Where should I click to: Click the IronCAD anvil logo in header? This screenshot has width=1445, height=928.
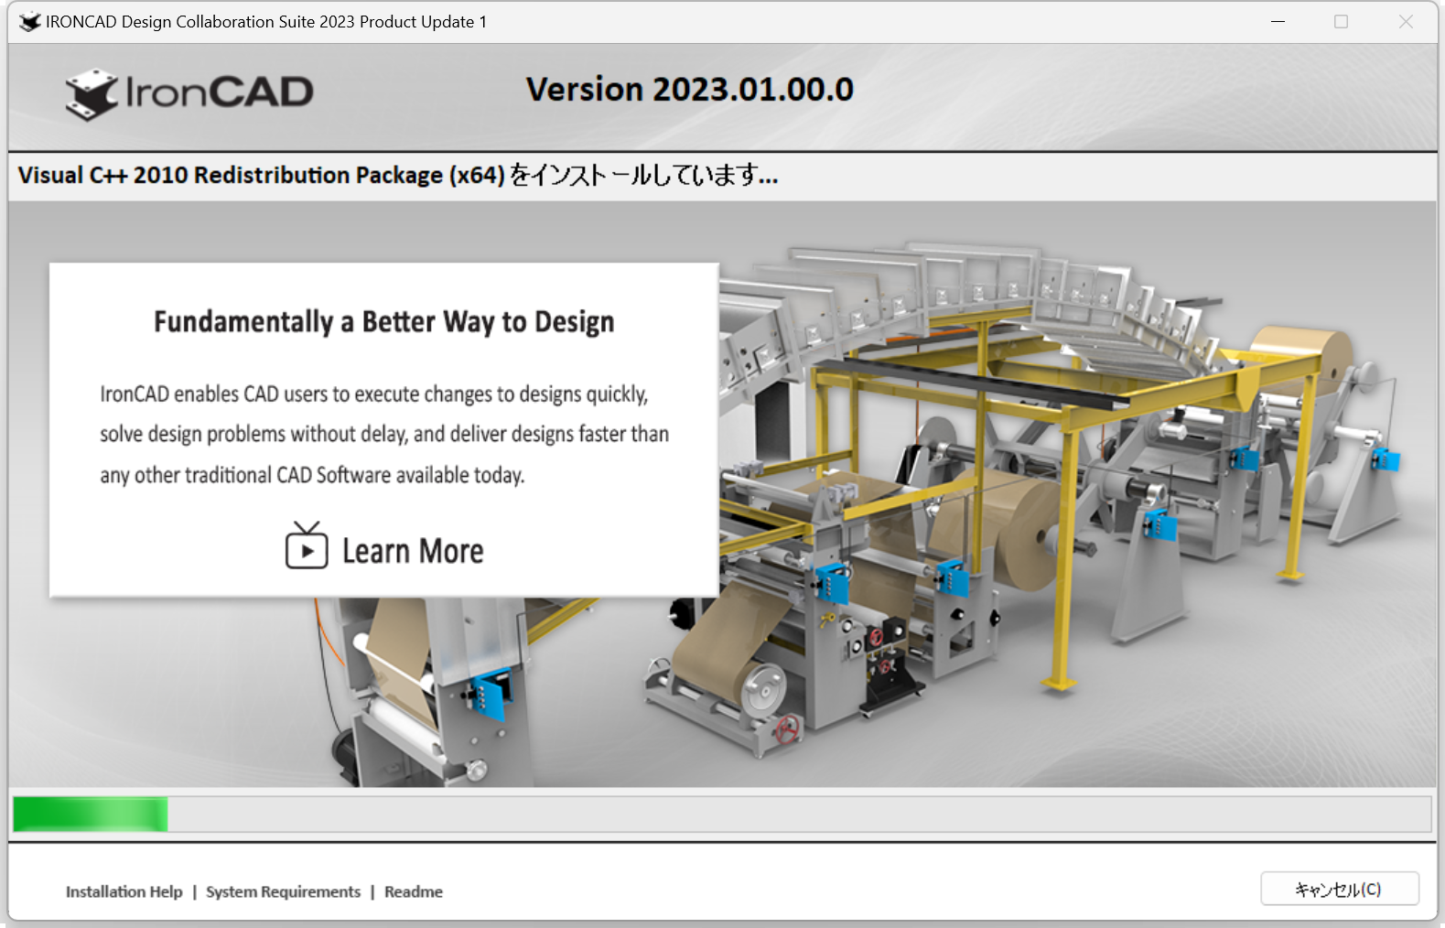pos(92,94)
